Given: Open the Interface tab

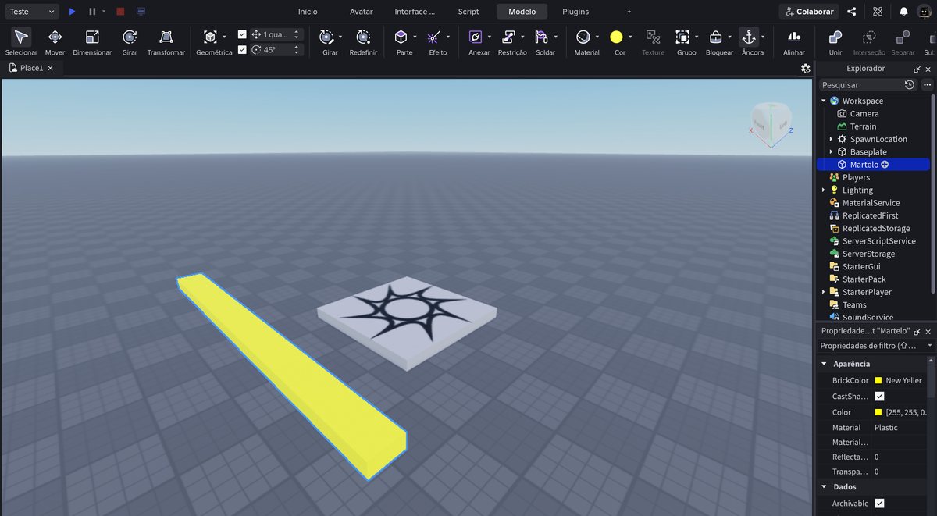Looking at the screenshot, I should click(x=415, y=12).
